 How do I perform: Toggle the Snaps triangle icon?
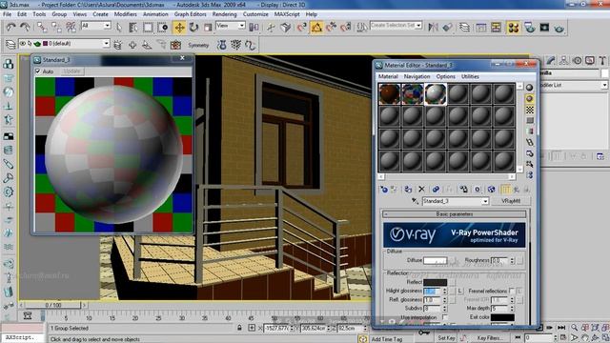tap(316, 28)
